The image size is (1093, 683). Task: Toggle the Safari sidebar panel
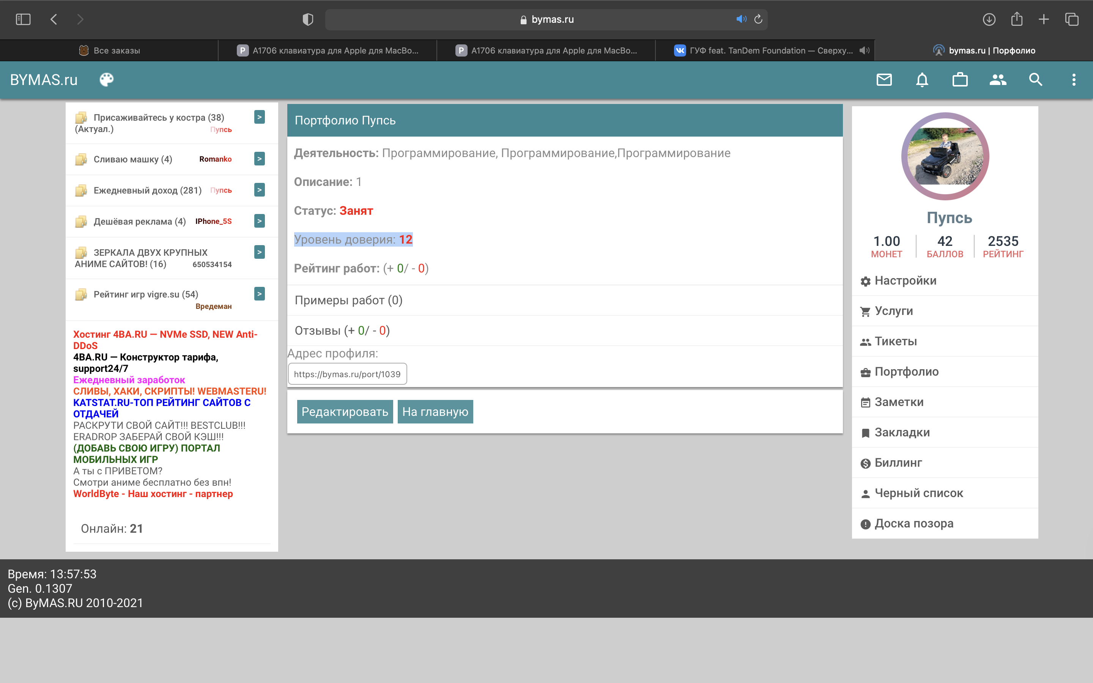click(x=23, y=19)
